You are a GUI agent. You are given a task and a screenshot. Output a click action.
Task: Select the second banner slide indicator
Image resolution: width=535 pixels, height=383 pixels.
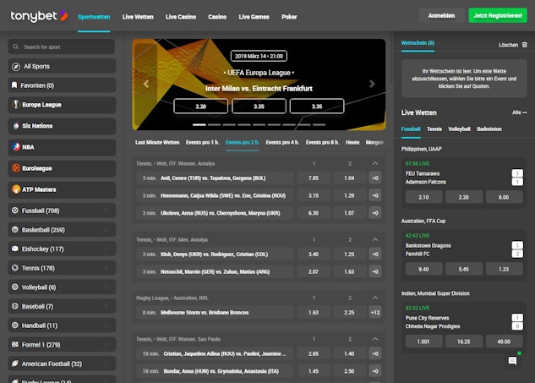(215, 124)
